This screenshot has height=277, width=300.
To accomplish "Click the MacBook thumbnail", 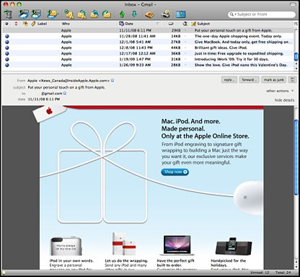I will click(177, 245).
